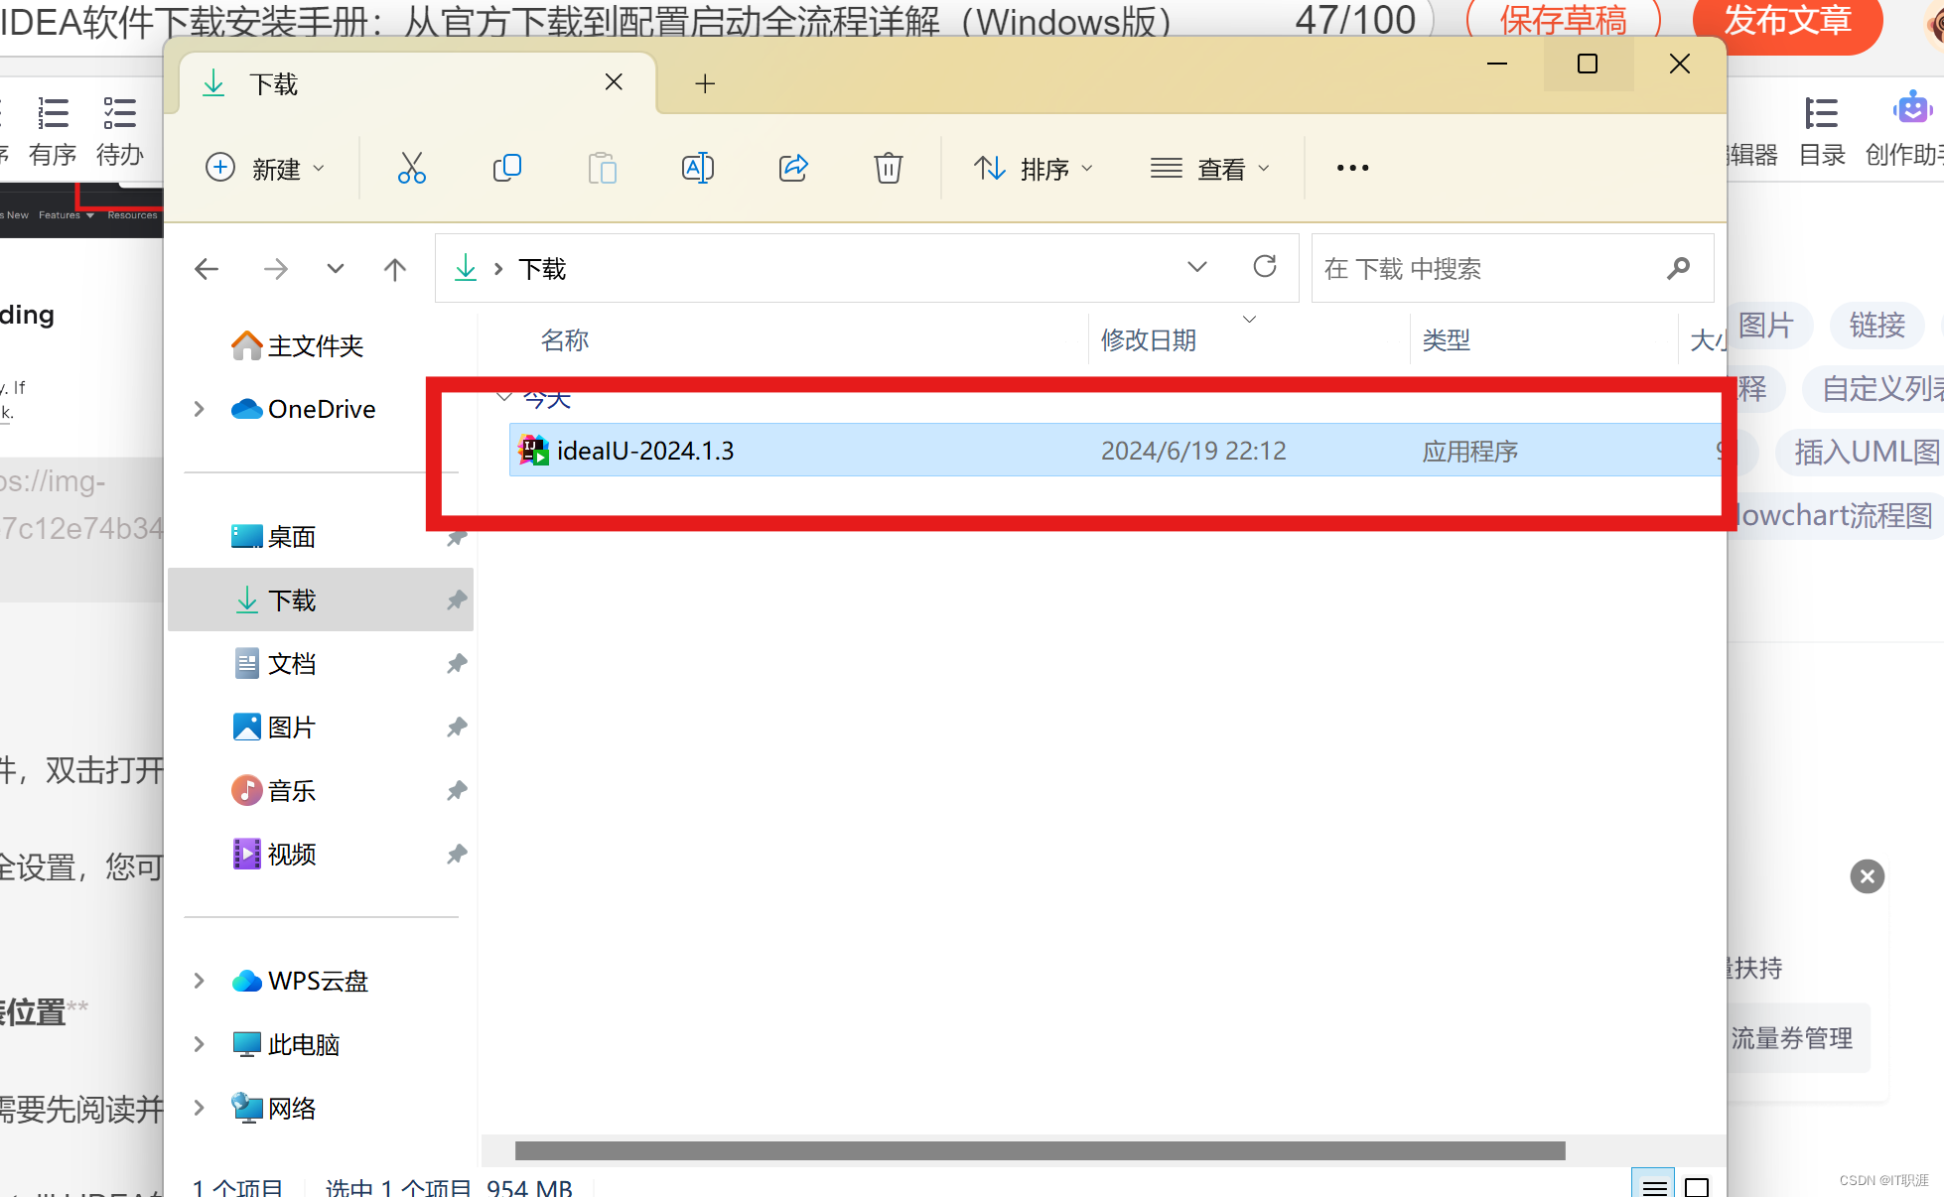Click 链接 button in editor panel

click(1876, 325)
